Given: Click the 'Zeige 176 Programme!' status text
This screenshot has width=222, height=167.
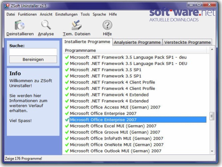Looking at the screenshot, I should point(24,159).
